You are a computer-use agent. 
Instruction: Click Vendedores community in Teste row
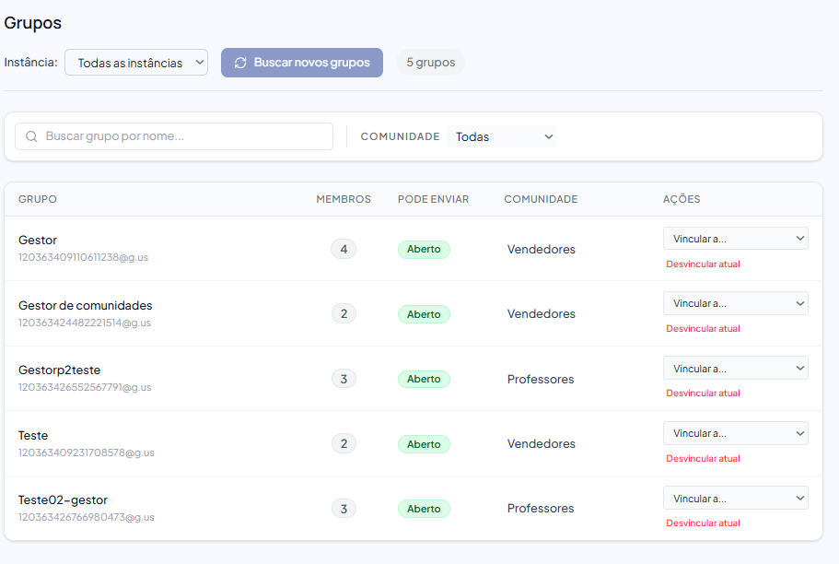541,444
